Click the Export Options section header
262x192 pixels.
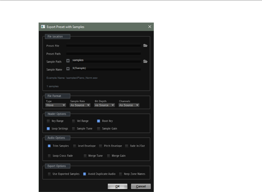tap(57, 166)
